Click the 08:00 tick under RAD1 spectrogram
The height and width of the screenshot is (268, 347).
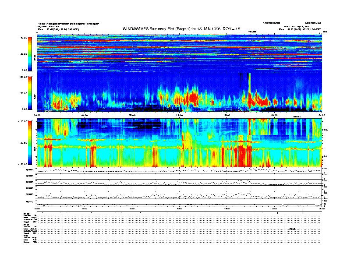click(x=132, y=115)
